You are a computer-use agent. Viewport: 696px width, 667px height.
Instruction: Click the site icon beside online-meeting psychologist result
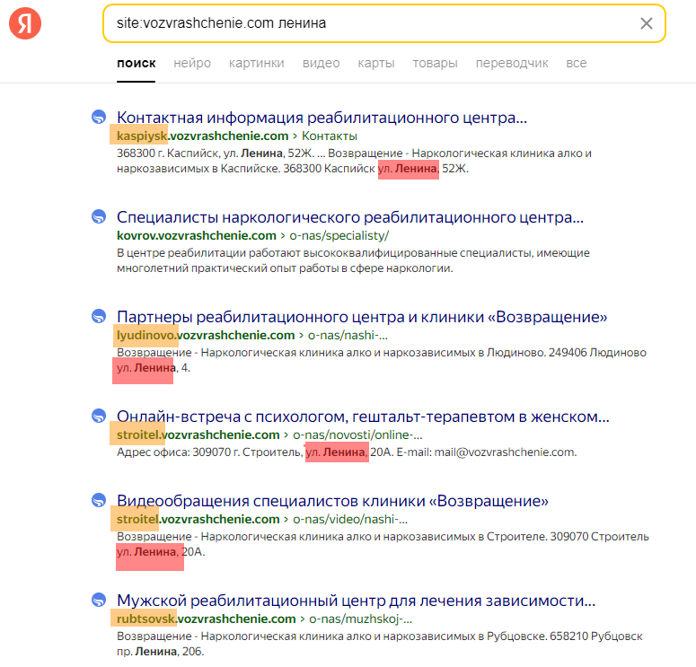click(x=99, y=416)
